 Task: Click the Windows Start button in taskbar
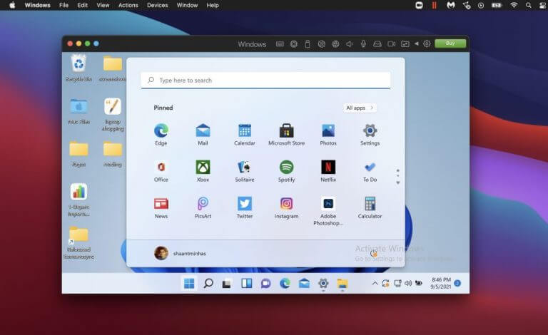tap(189, 283)
